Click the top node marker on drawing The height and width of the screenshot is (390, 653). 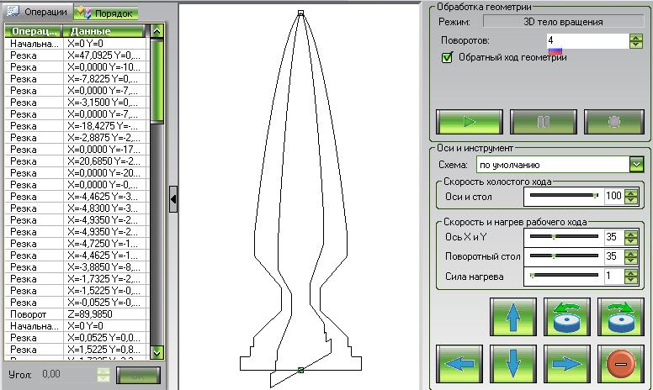pos(300,13)
